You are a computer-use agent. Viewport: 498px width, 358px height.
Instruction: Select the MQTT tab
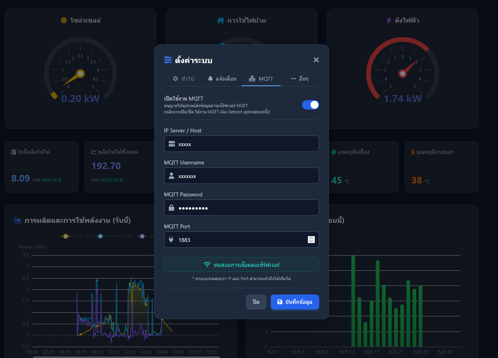click(x=261, y=79)
